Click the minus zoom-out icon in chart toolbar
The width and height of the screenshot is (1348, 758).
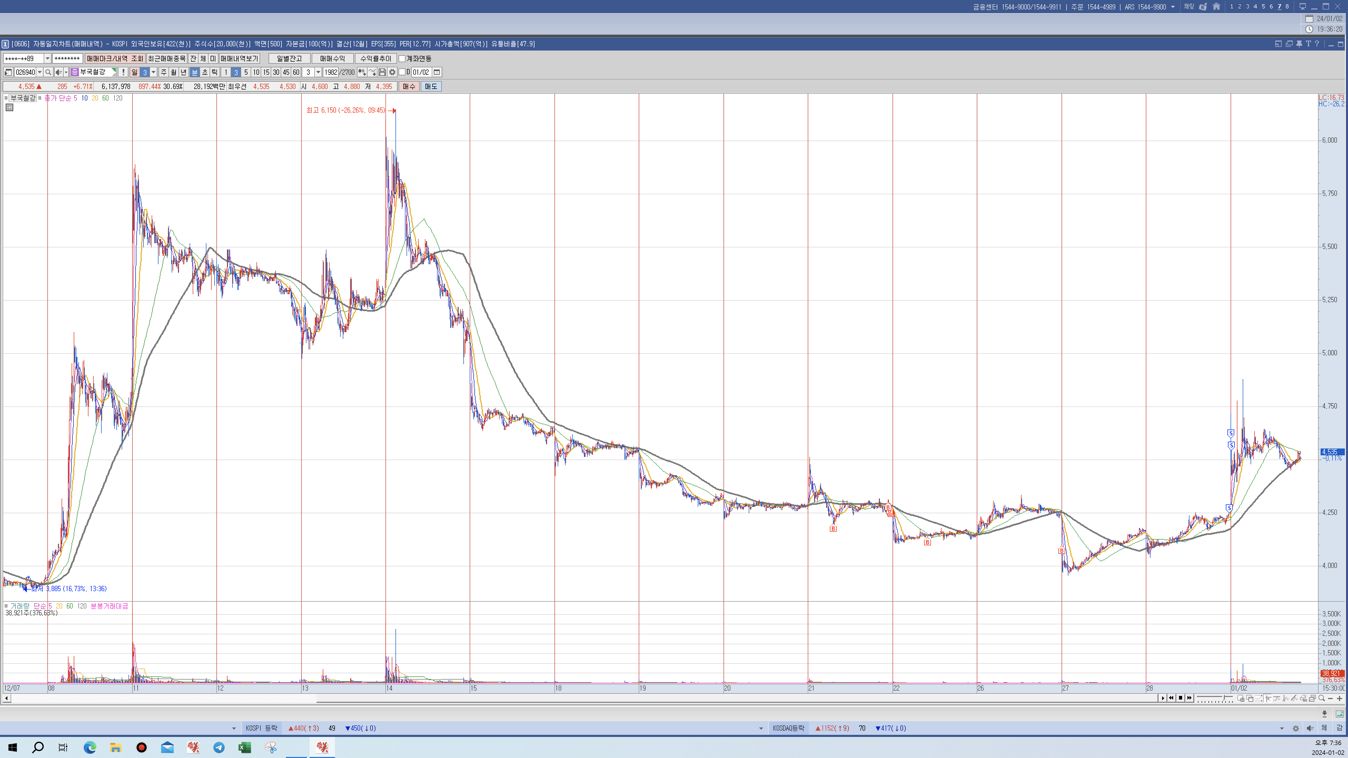coord(1330,698)
